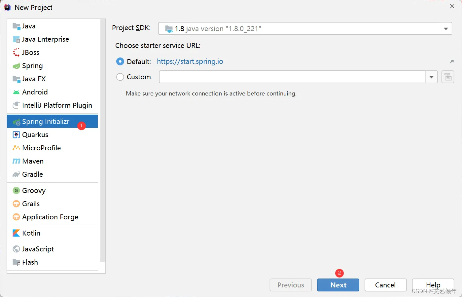Select Grails in the list

(x=52, y=204)
